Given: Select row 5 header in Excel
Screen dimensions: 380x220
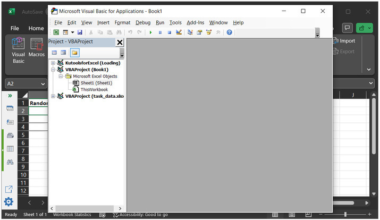Looking at the screenshot, I should tap(23, 135).
